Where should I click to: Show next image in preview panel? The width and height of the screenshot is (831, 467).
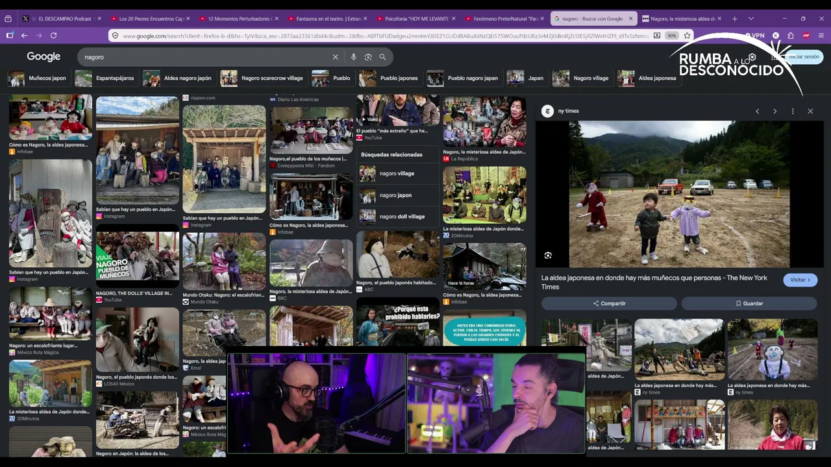[x=775, y=112]
